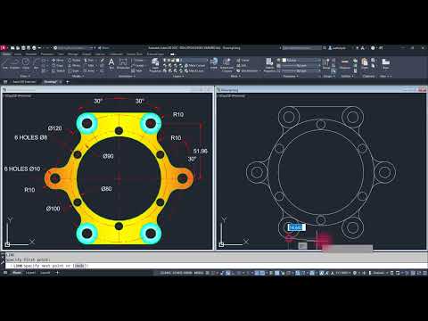The height and width of the screenshot is (321, 428).
Task: Click the command line input field
Action: pyautogui.click(x=217, y=266)
